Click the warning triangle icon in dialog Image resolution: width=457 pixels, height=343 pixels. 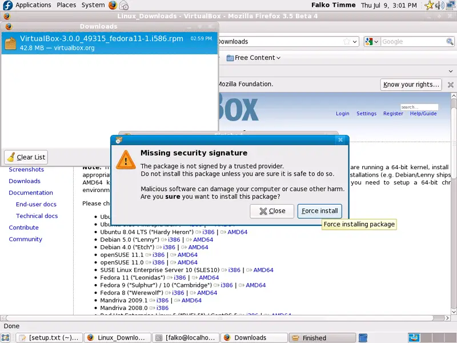[126, 160]
